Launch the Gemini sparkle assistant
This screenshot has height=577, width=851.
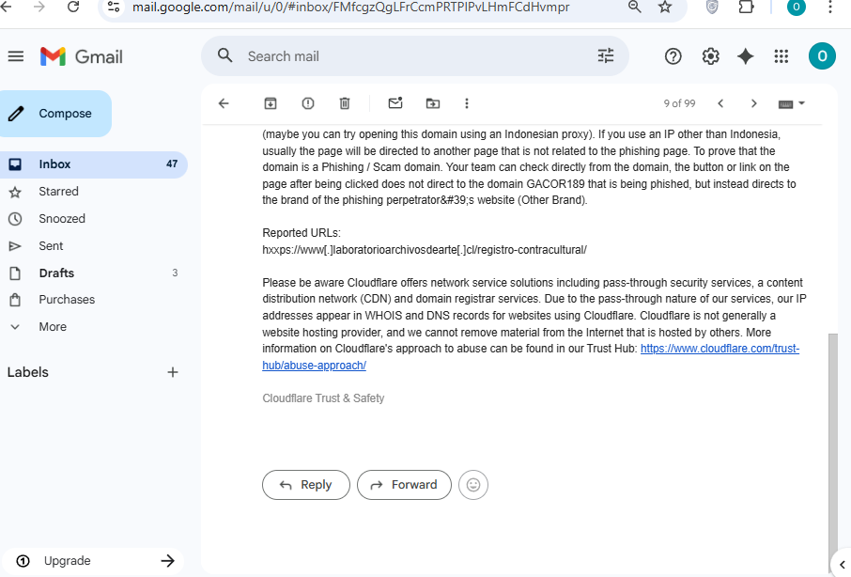746,55
